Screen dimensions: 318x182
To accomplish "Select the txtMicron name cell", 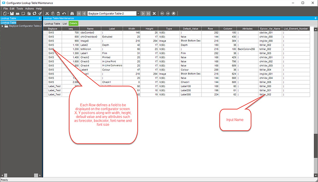I will [90, 49].
